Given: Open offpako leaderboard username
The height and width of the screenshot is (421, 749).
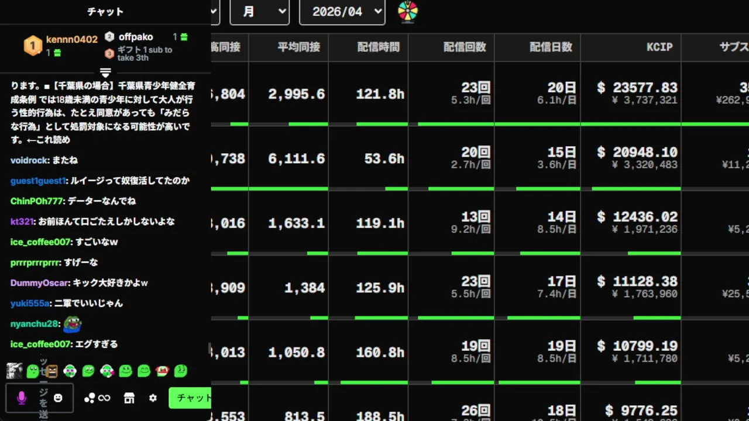Looking at the screenshot, I should (136, 37).
